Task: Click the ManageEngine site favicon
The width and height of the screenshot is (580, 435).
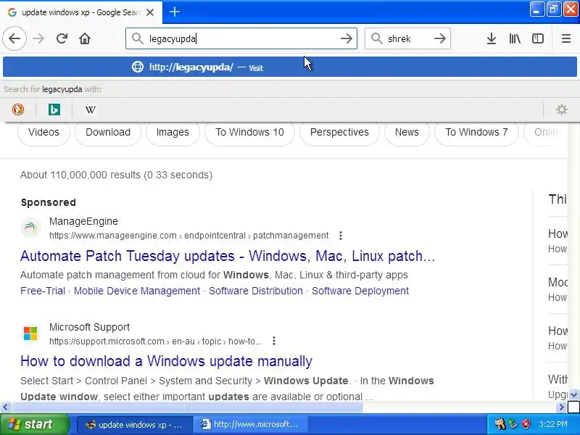Action: coord(30,228)
